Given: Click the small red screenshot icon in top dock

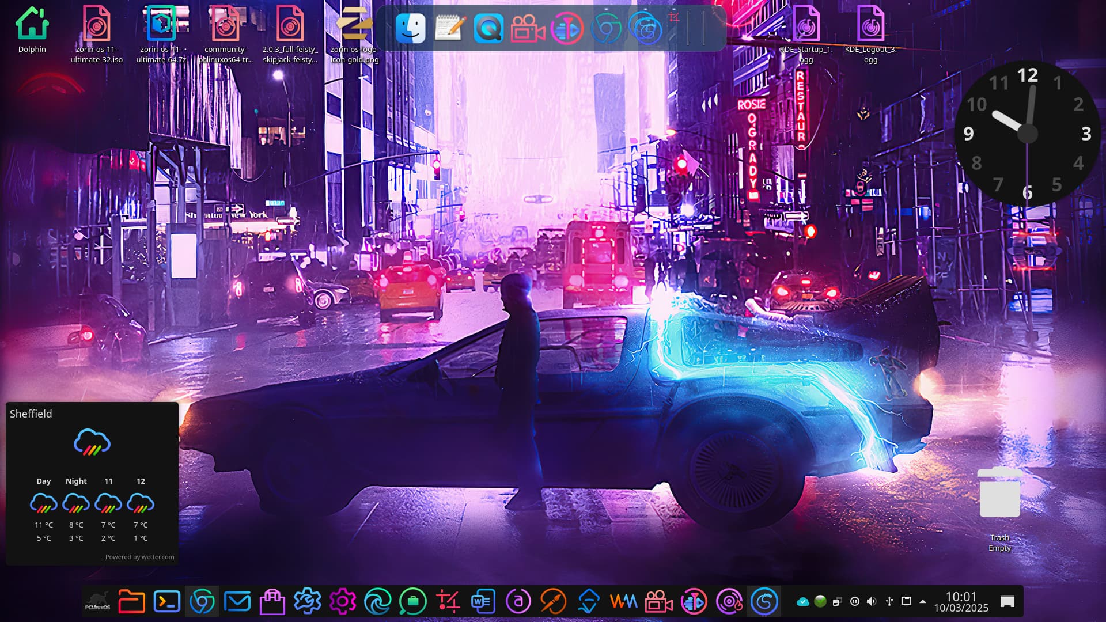Looking at the screenshot, I should click(674, 17).
